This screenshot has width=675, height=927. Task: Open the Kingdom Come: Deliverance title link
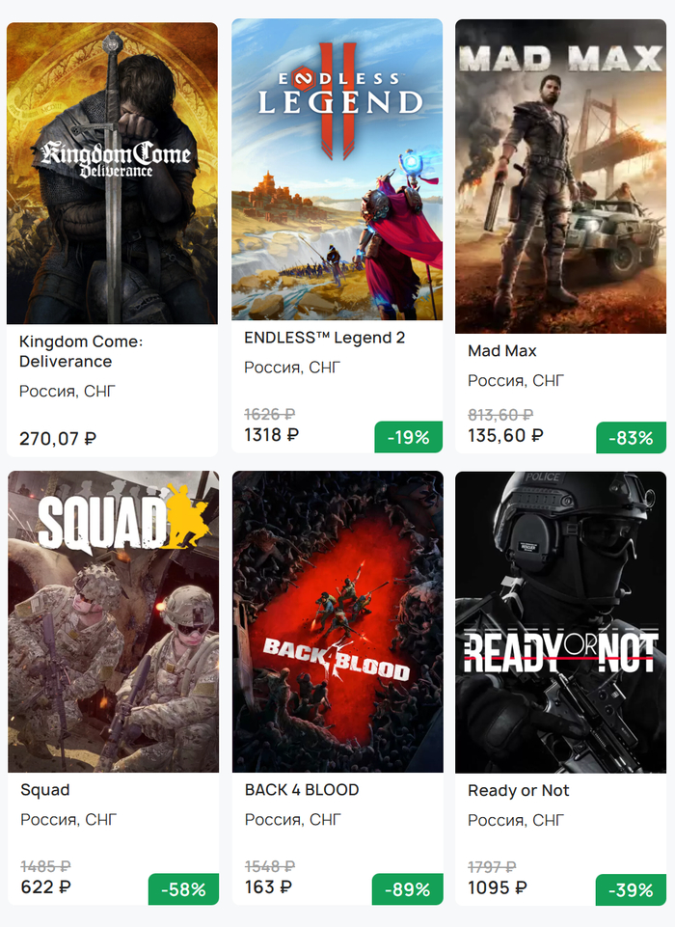coord(80,352)
